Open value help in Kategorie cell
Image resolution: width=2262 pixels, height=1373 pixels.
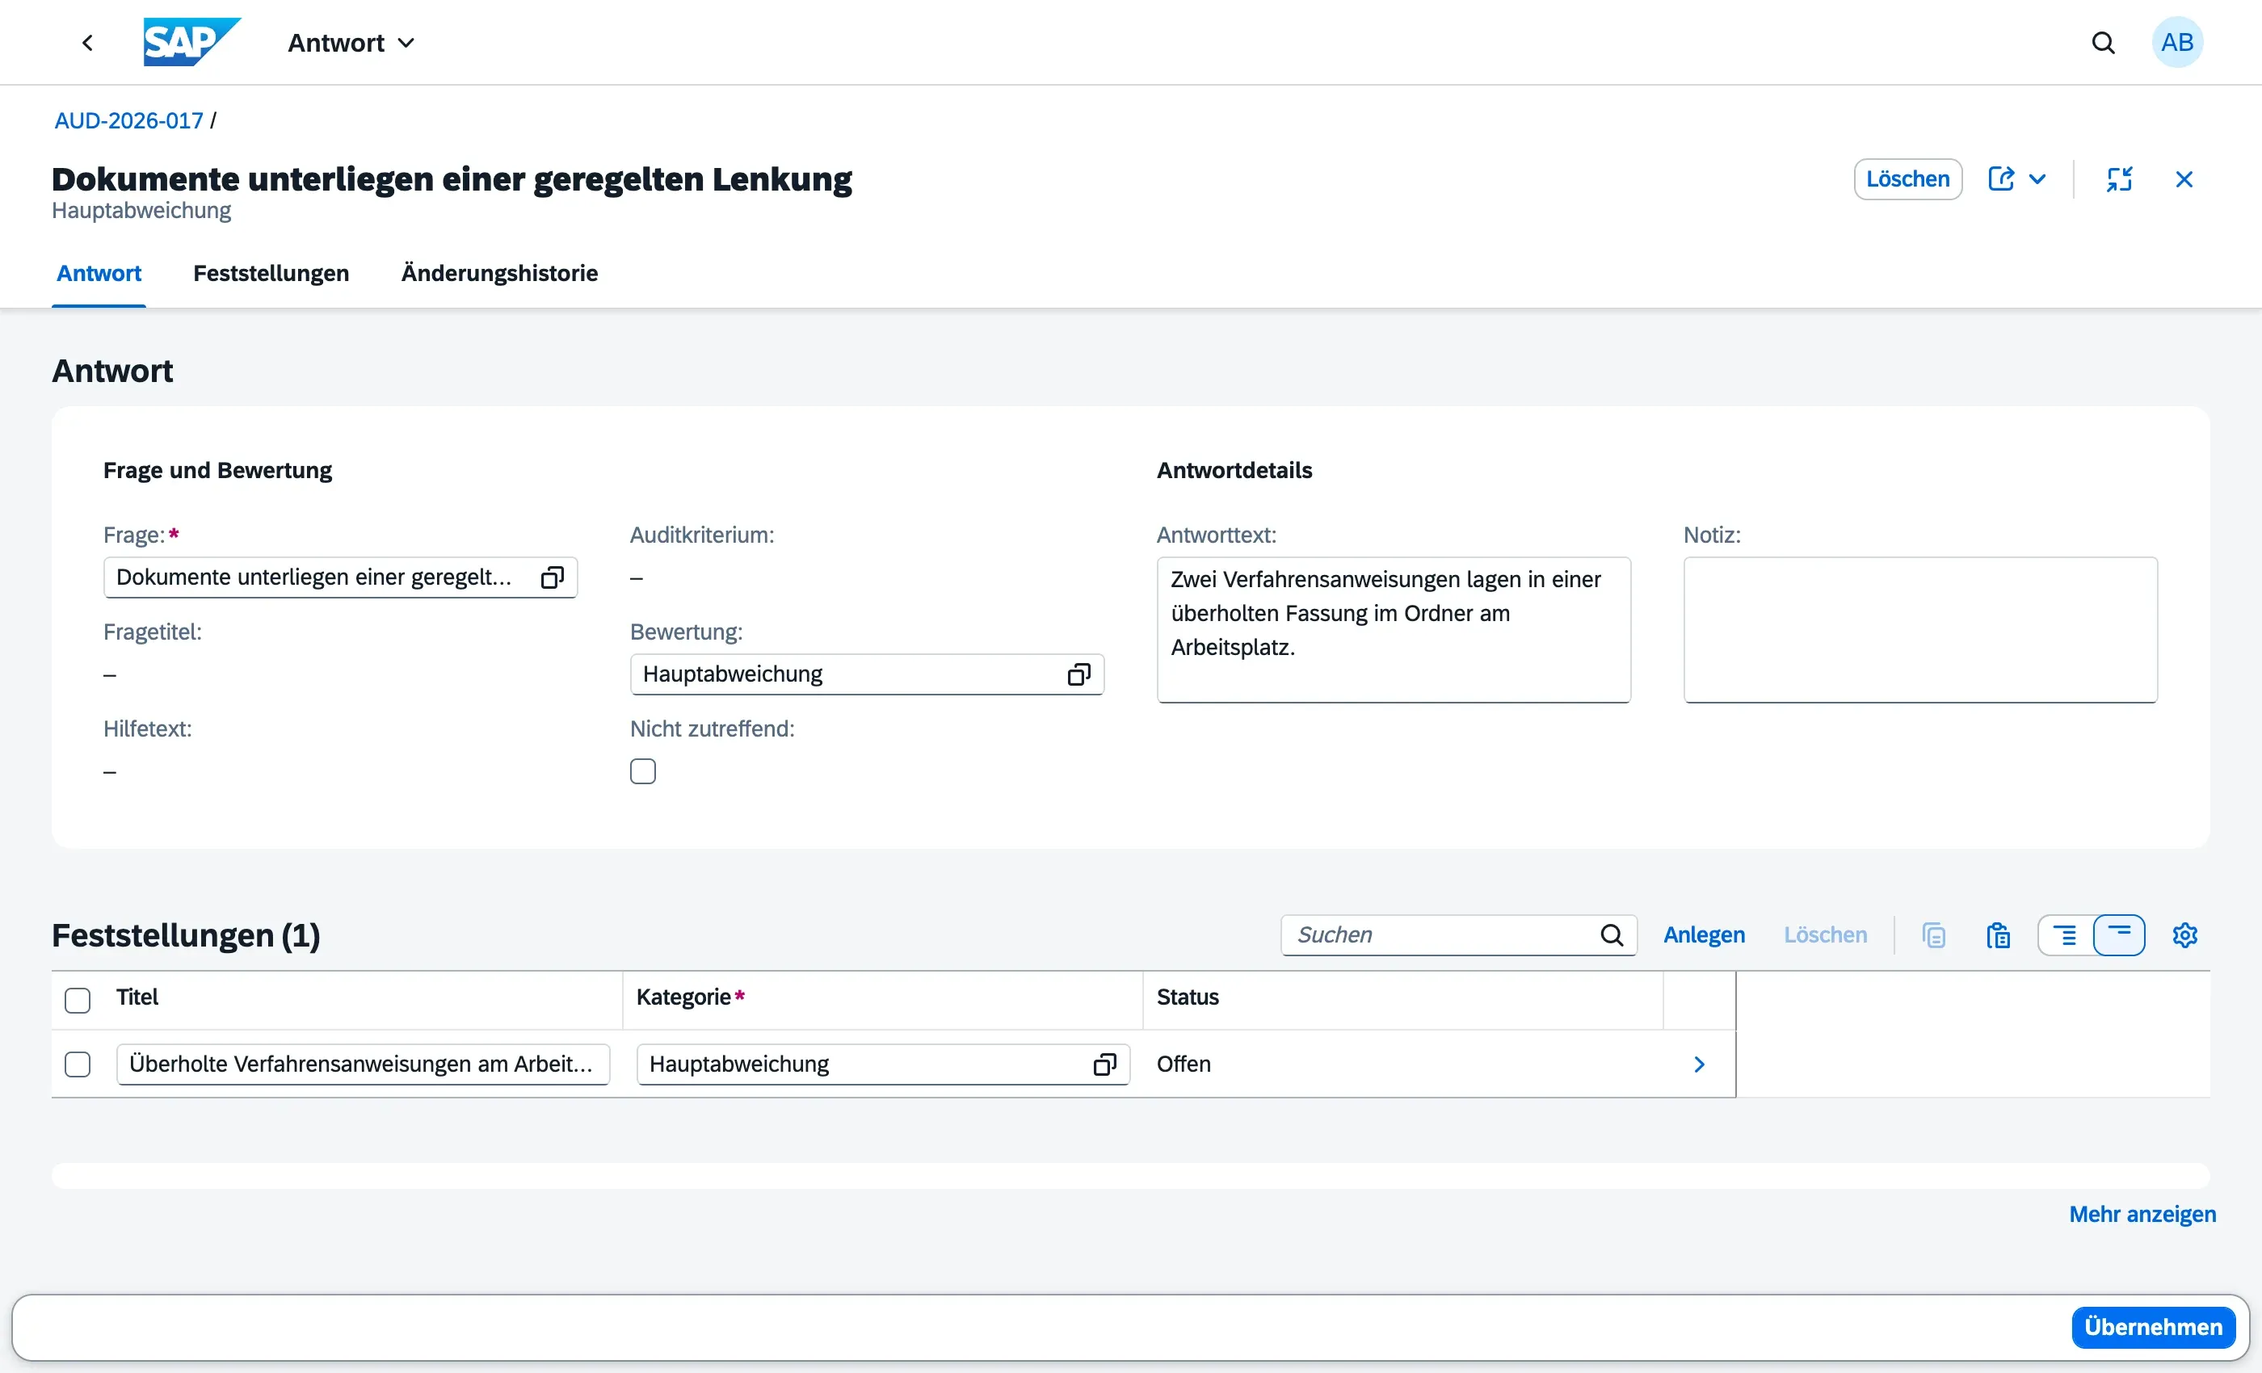[x=1104, y=1064]
